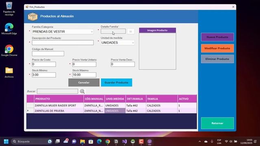Image resolution: width=260 pixels, height=146 pixels.
Task: Click the Eliminar Producto button
Action: 217,59
